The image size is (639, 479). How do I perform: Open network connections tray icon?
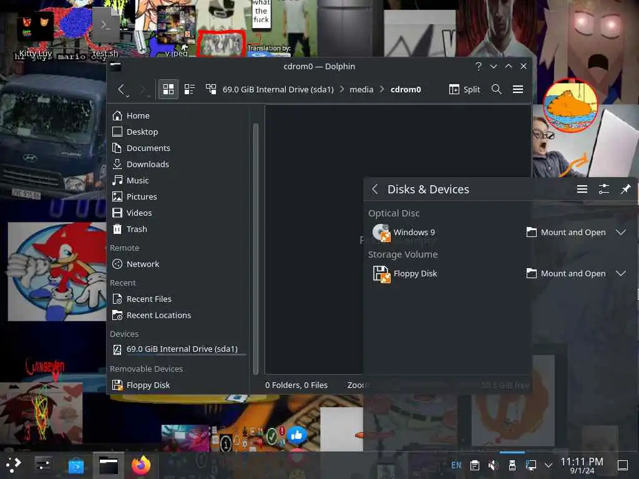(x=531, y=465)
